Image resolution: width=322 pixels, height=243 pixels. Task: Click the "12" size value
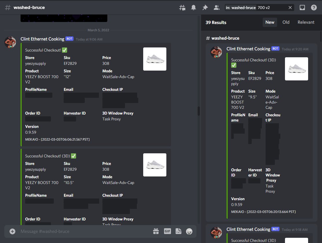[x=67, y=77]
